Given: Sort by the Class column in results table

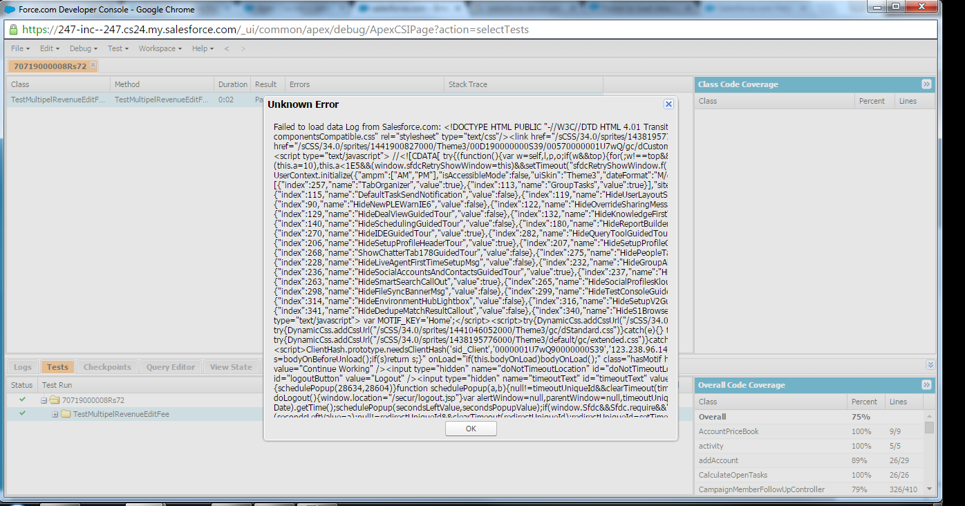Looking at the screenshot, I should [x=58, y=84].
